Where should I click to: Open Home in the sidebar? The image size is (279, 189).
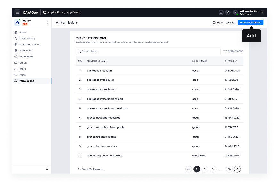23,33
